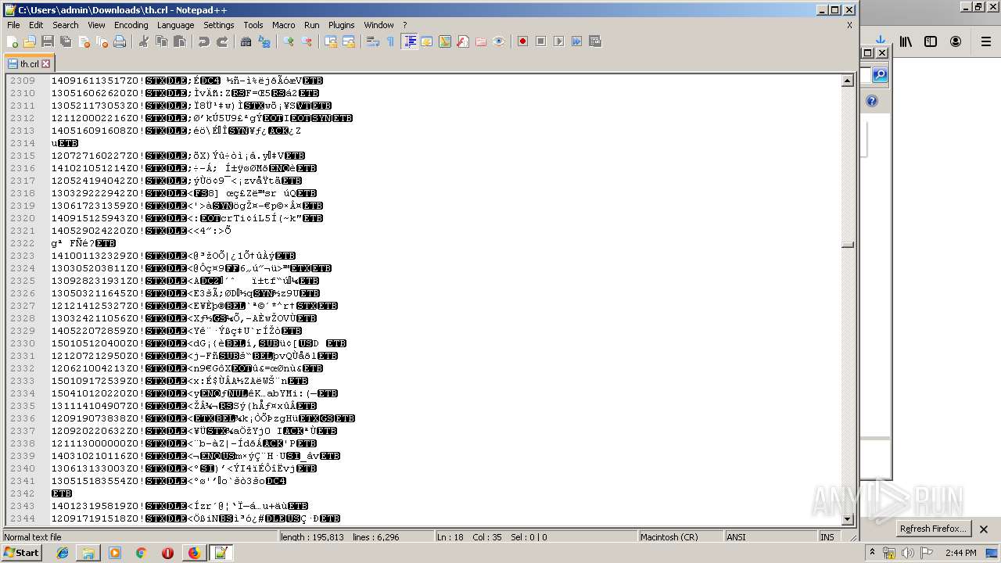The width and height of the screenshot is (1001, 563).
Task: Toggle synchronized horizontal scrolling
Action: tap(349, 41)
